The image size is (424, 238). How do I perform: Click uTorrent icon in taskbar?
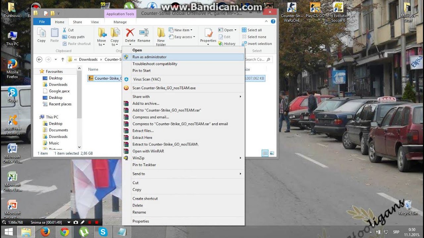[84, 232]
